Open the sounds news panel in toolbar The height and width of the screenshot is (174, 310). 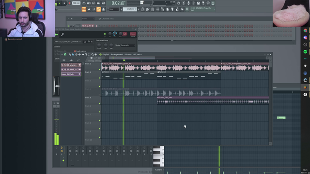(202, 9)
